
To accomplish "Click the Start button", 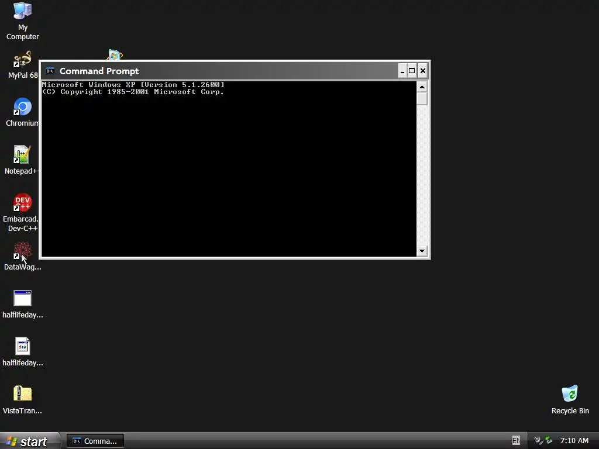I will tap(30, 441).
